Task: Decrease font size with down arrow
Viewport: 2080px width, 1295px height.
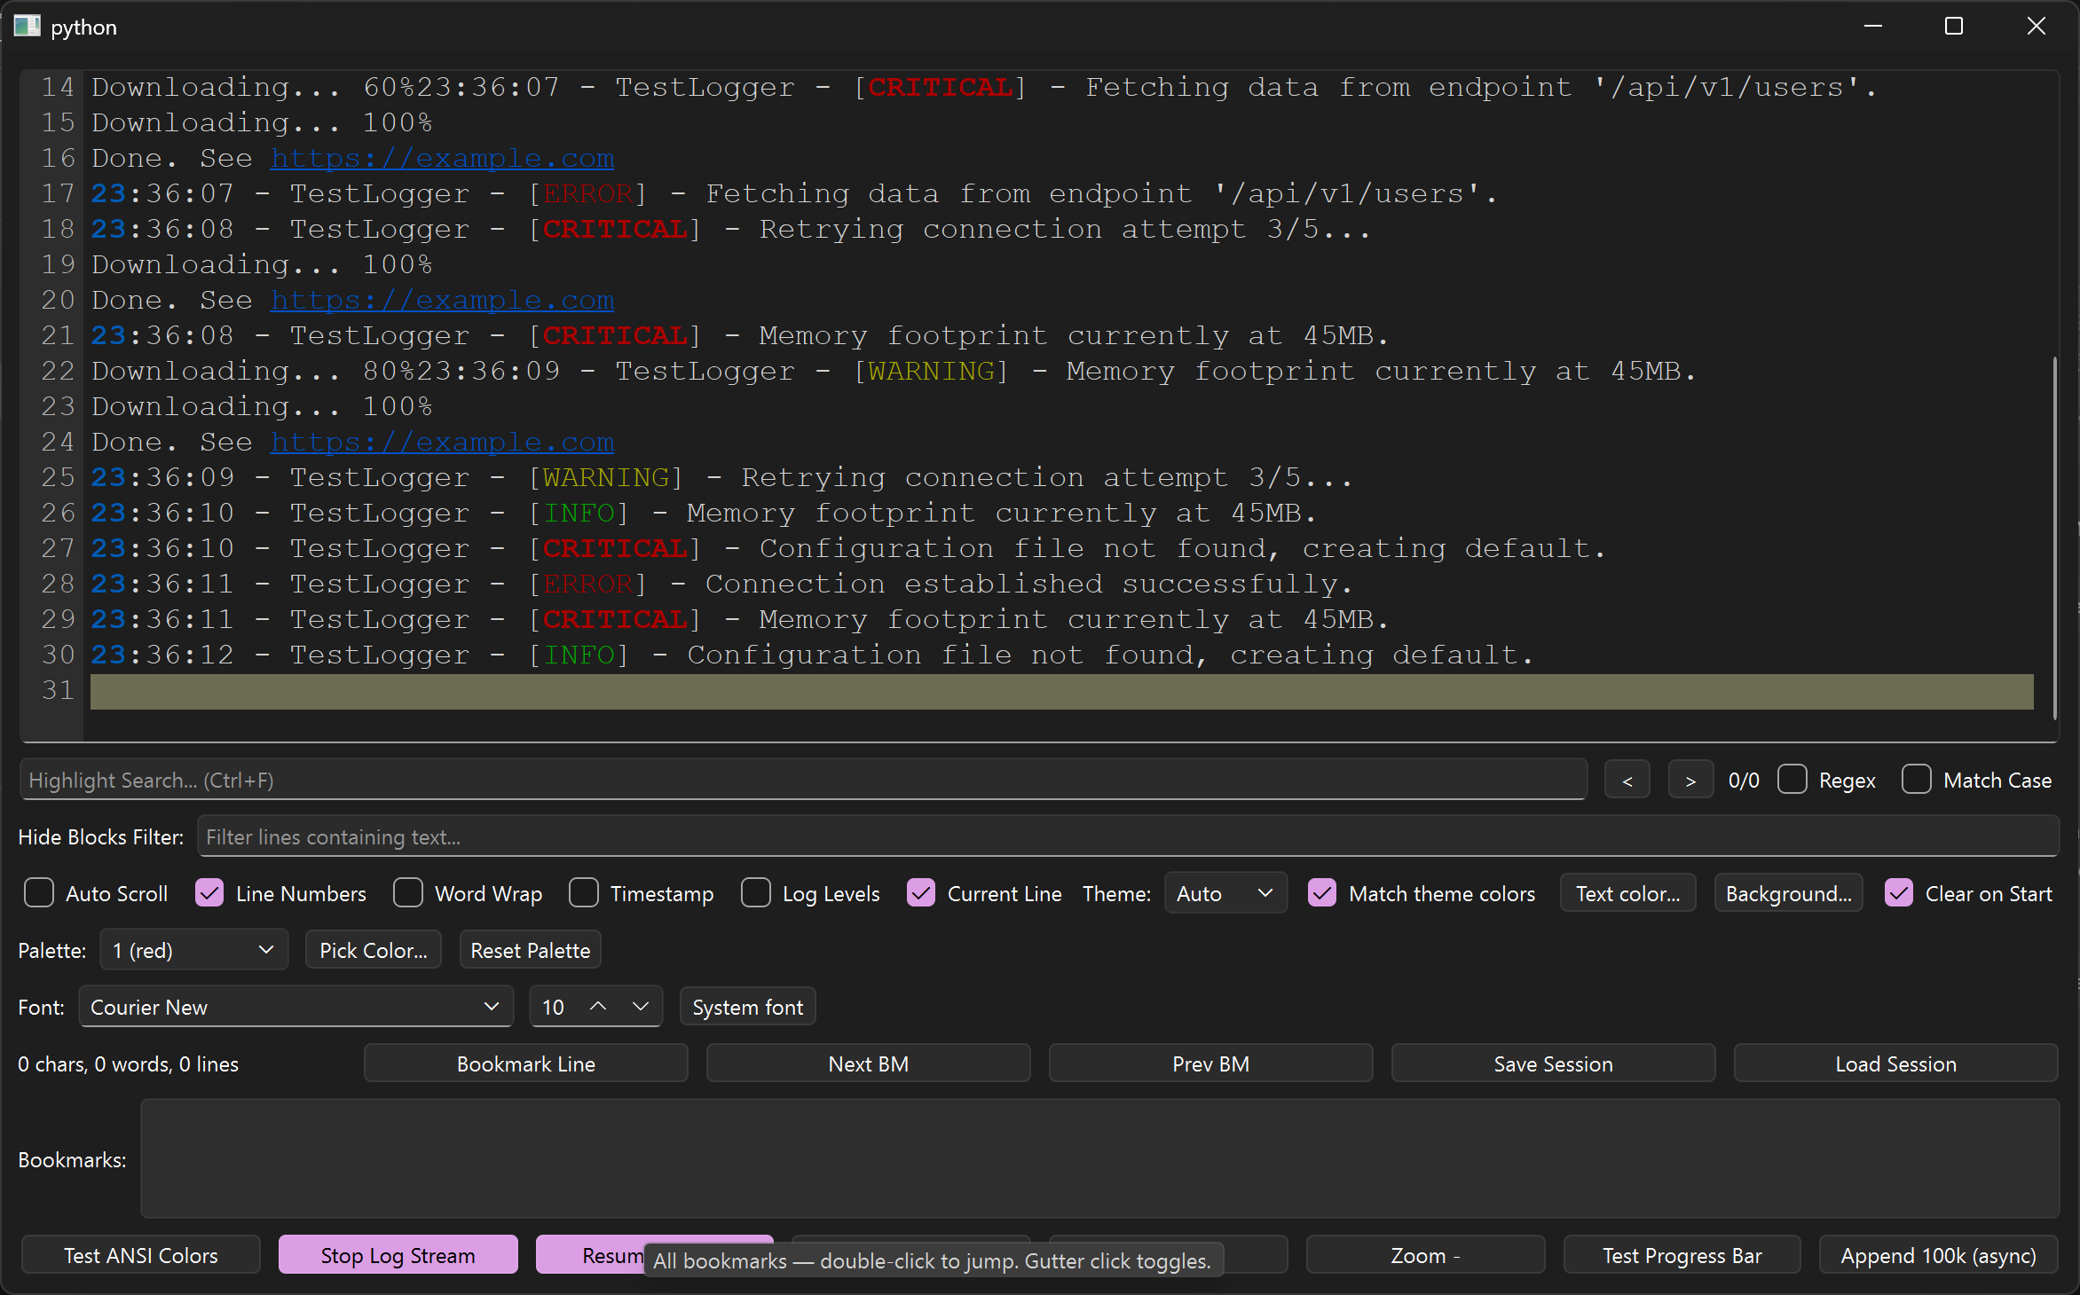Action: point(641,1007)
